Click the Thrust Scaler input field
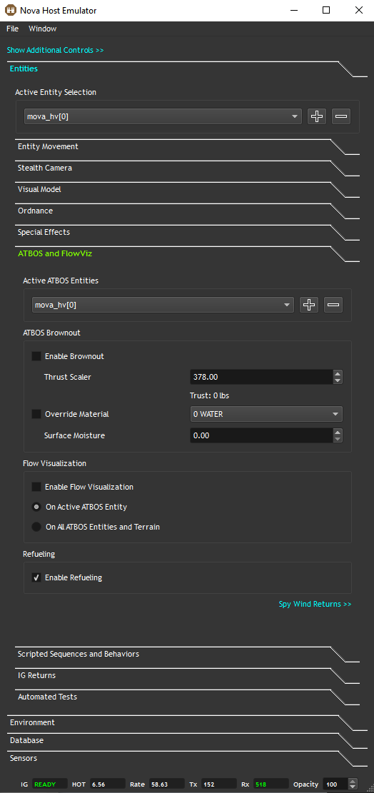 point(261,377)
